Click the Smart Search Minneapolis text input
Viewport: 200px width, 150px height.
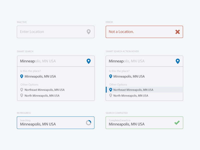coord(56,61)
